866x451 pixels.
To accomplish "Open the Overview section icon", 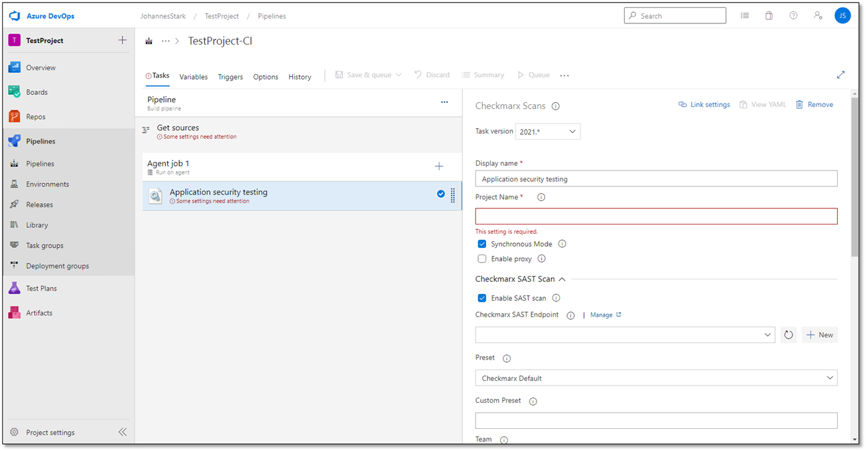I will pos(15,67).
